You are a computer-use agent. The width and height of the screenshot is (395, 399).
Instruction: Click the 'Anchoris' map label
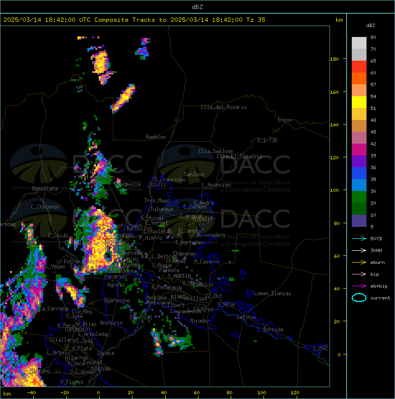click(111, 323)
